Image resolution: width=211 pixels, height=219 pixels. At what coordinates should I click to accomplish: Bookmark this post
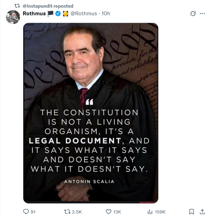[191, 212]
